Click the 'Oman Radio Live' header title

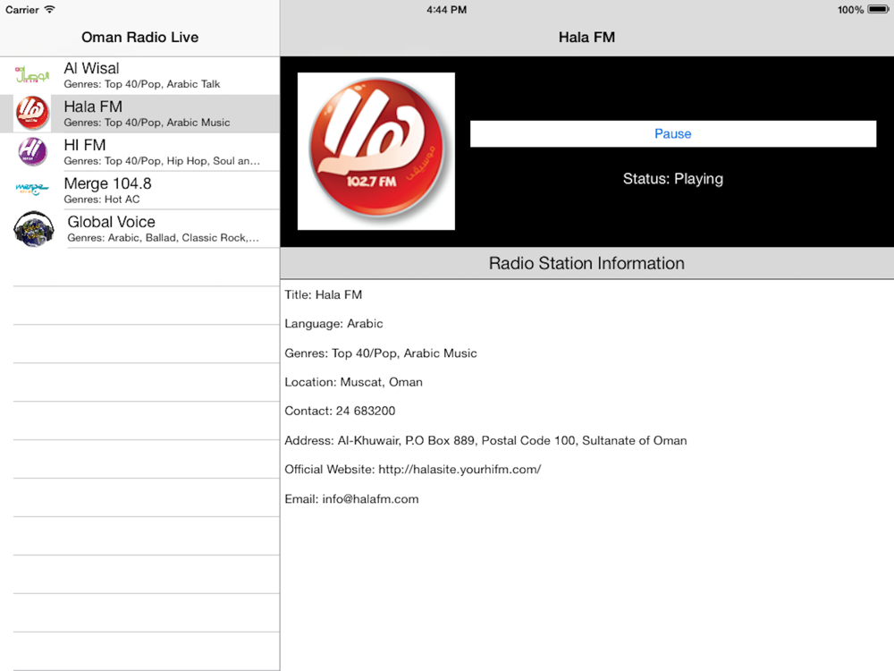[x=139, y=37]
